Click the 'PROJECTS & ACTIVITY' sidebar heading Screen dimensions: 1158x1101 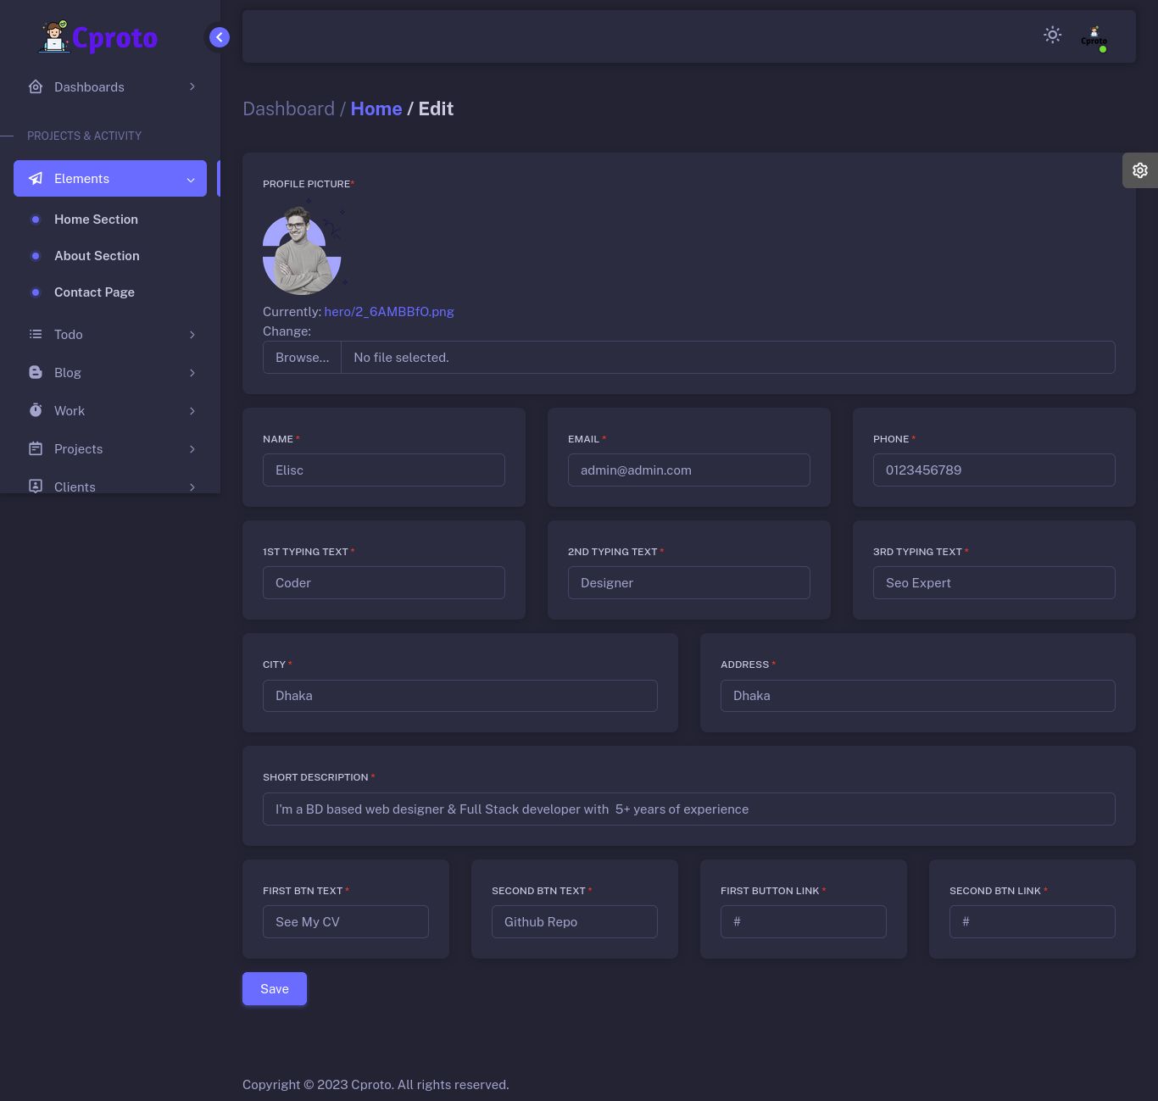click(x=84, y=136)
